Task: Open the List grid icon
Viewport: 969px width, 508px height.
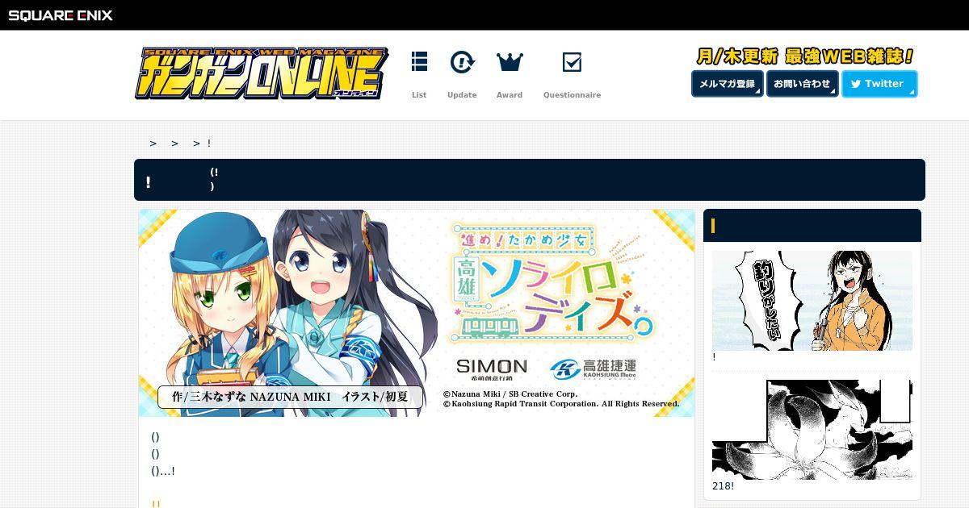Action: (x=419, y=62)
